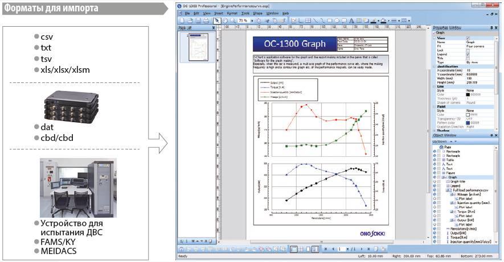Open the File menu
Viewport: 504px width, 262px height.
[187, 14]
